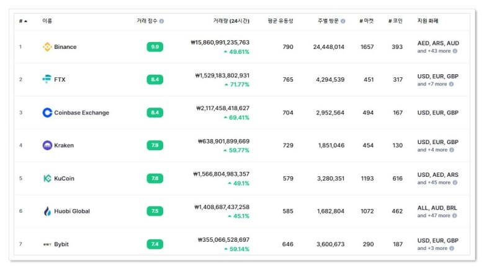Image resolution: width=484 pixels, height=269 pixels.
Task: Open the KuCoin exchange link
Action: pos(64,179)
